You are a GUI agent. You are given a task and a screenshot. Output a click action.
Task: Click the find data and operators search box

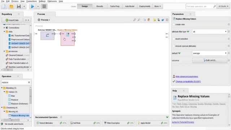click(199, 6)
